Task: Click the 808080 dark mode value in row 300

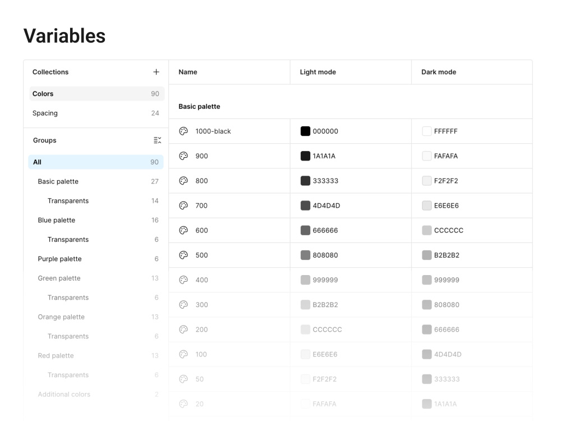Action: (x=447, y=305)
